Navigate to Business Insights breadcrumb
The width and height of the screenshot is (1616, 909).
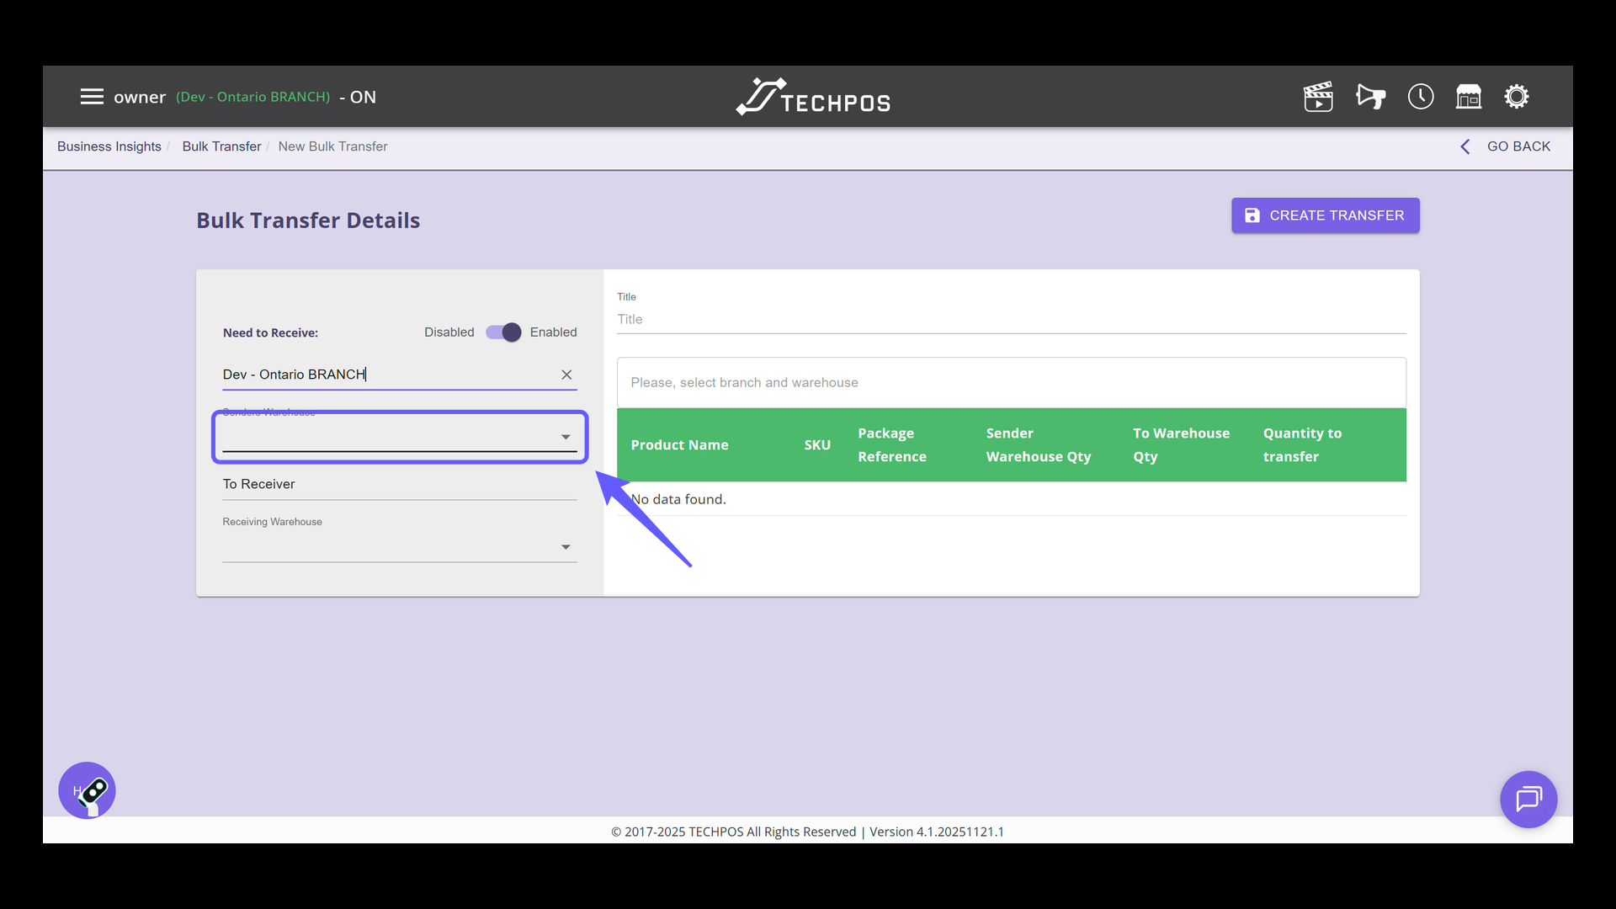pos(109,146)
